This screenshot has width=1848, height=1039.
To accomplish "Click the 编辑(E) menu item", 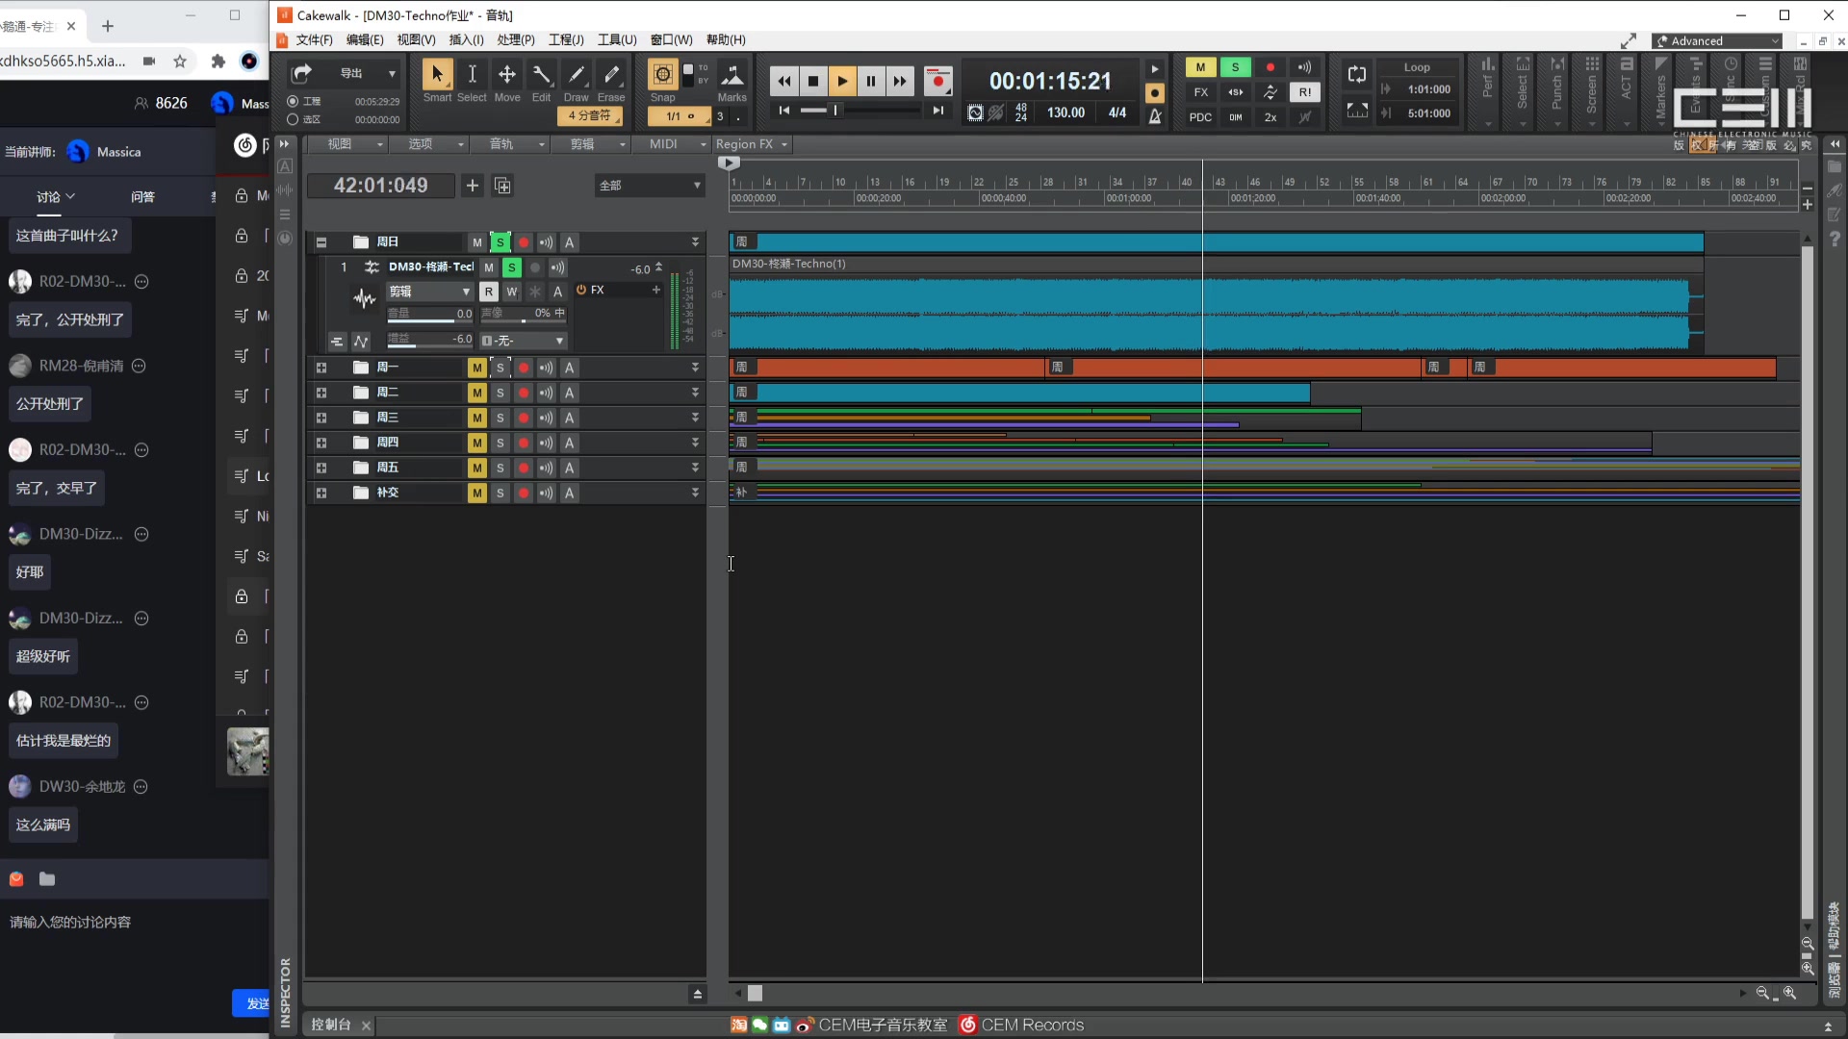I will (x=363, y=39).
